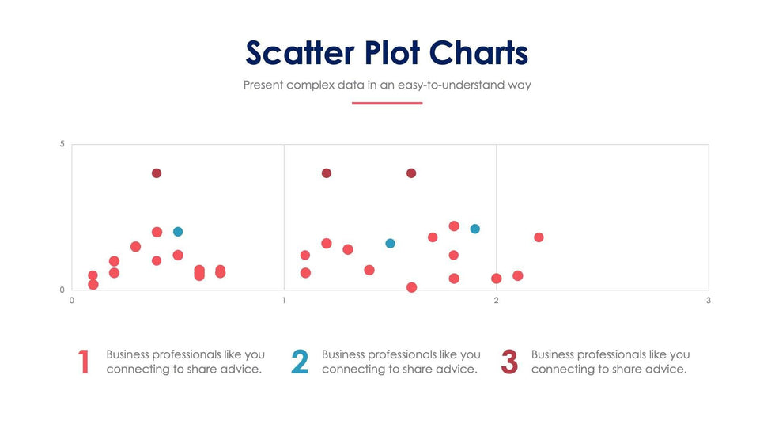Click the x-axis label "3"
Screen dimensions: 775x436
[709, 300]
